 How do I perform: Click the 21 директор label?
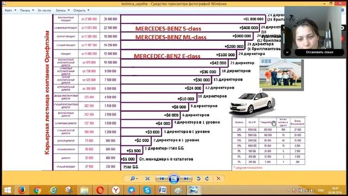[x=242, y=63]
